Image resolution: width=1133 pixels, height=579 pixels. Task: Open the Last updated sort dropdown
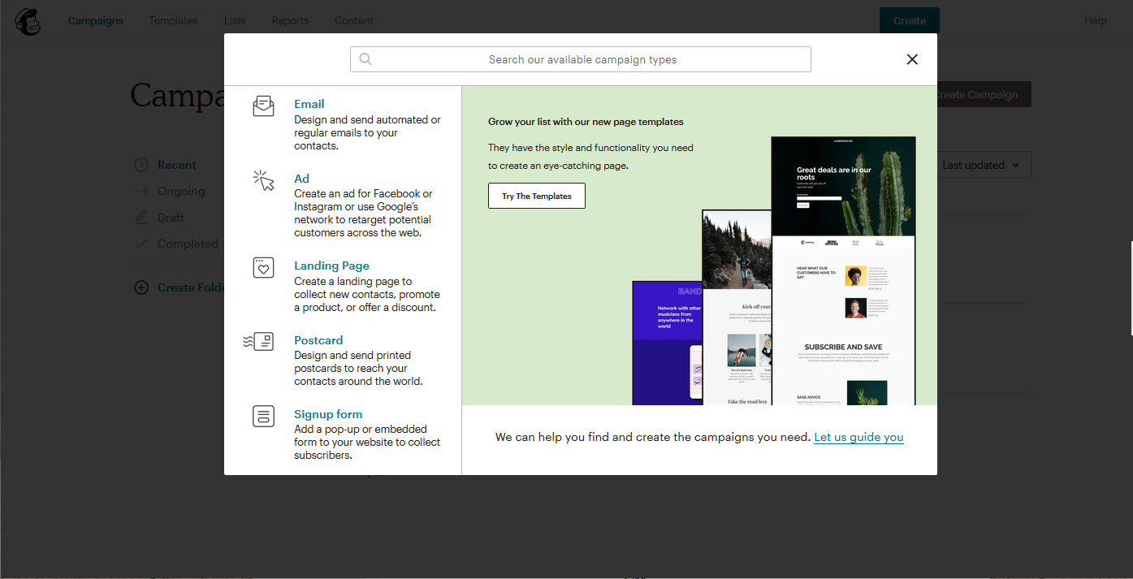[982, 164]
